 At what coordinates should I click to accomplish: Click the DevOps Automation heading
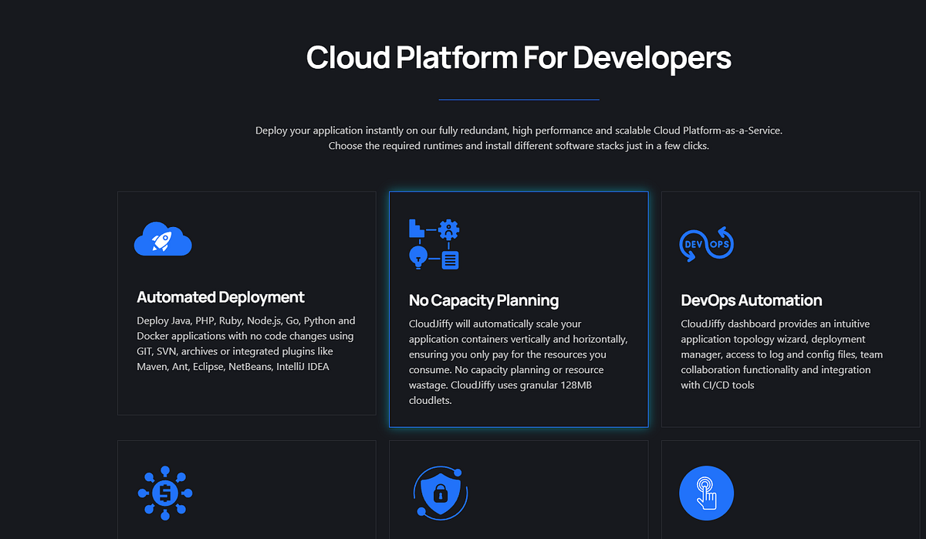[x=751, y=300]
